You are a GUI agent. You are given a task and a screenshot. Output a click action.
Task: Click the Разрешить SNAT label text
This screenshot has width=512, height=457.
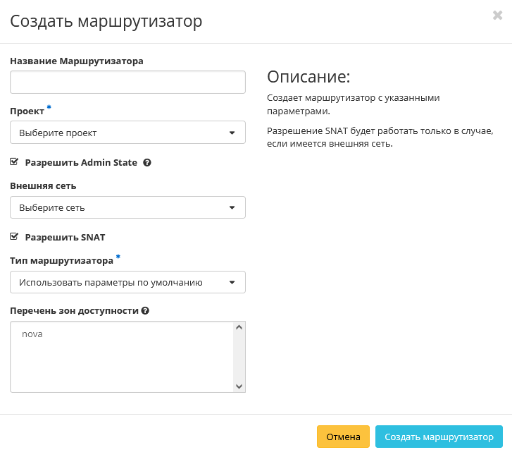(65, 238)
